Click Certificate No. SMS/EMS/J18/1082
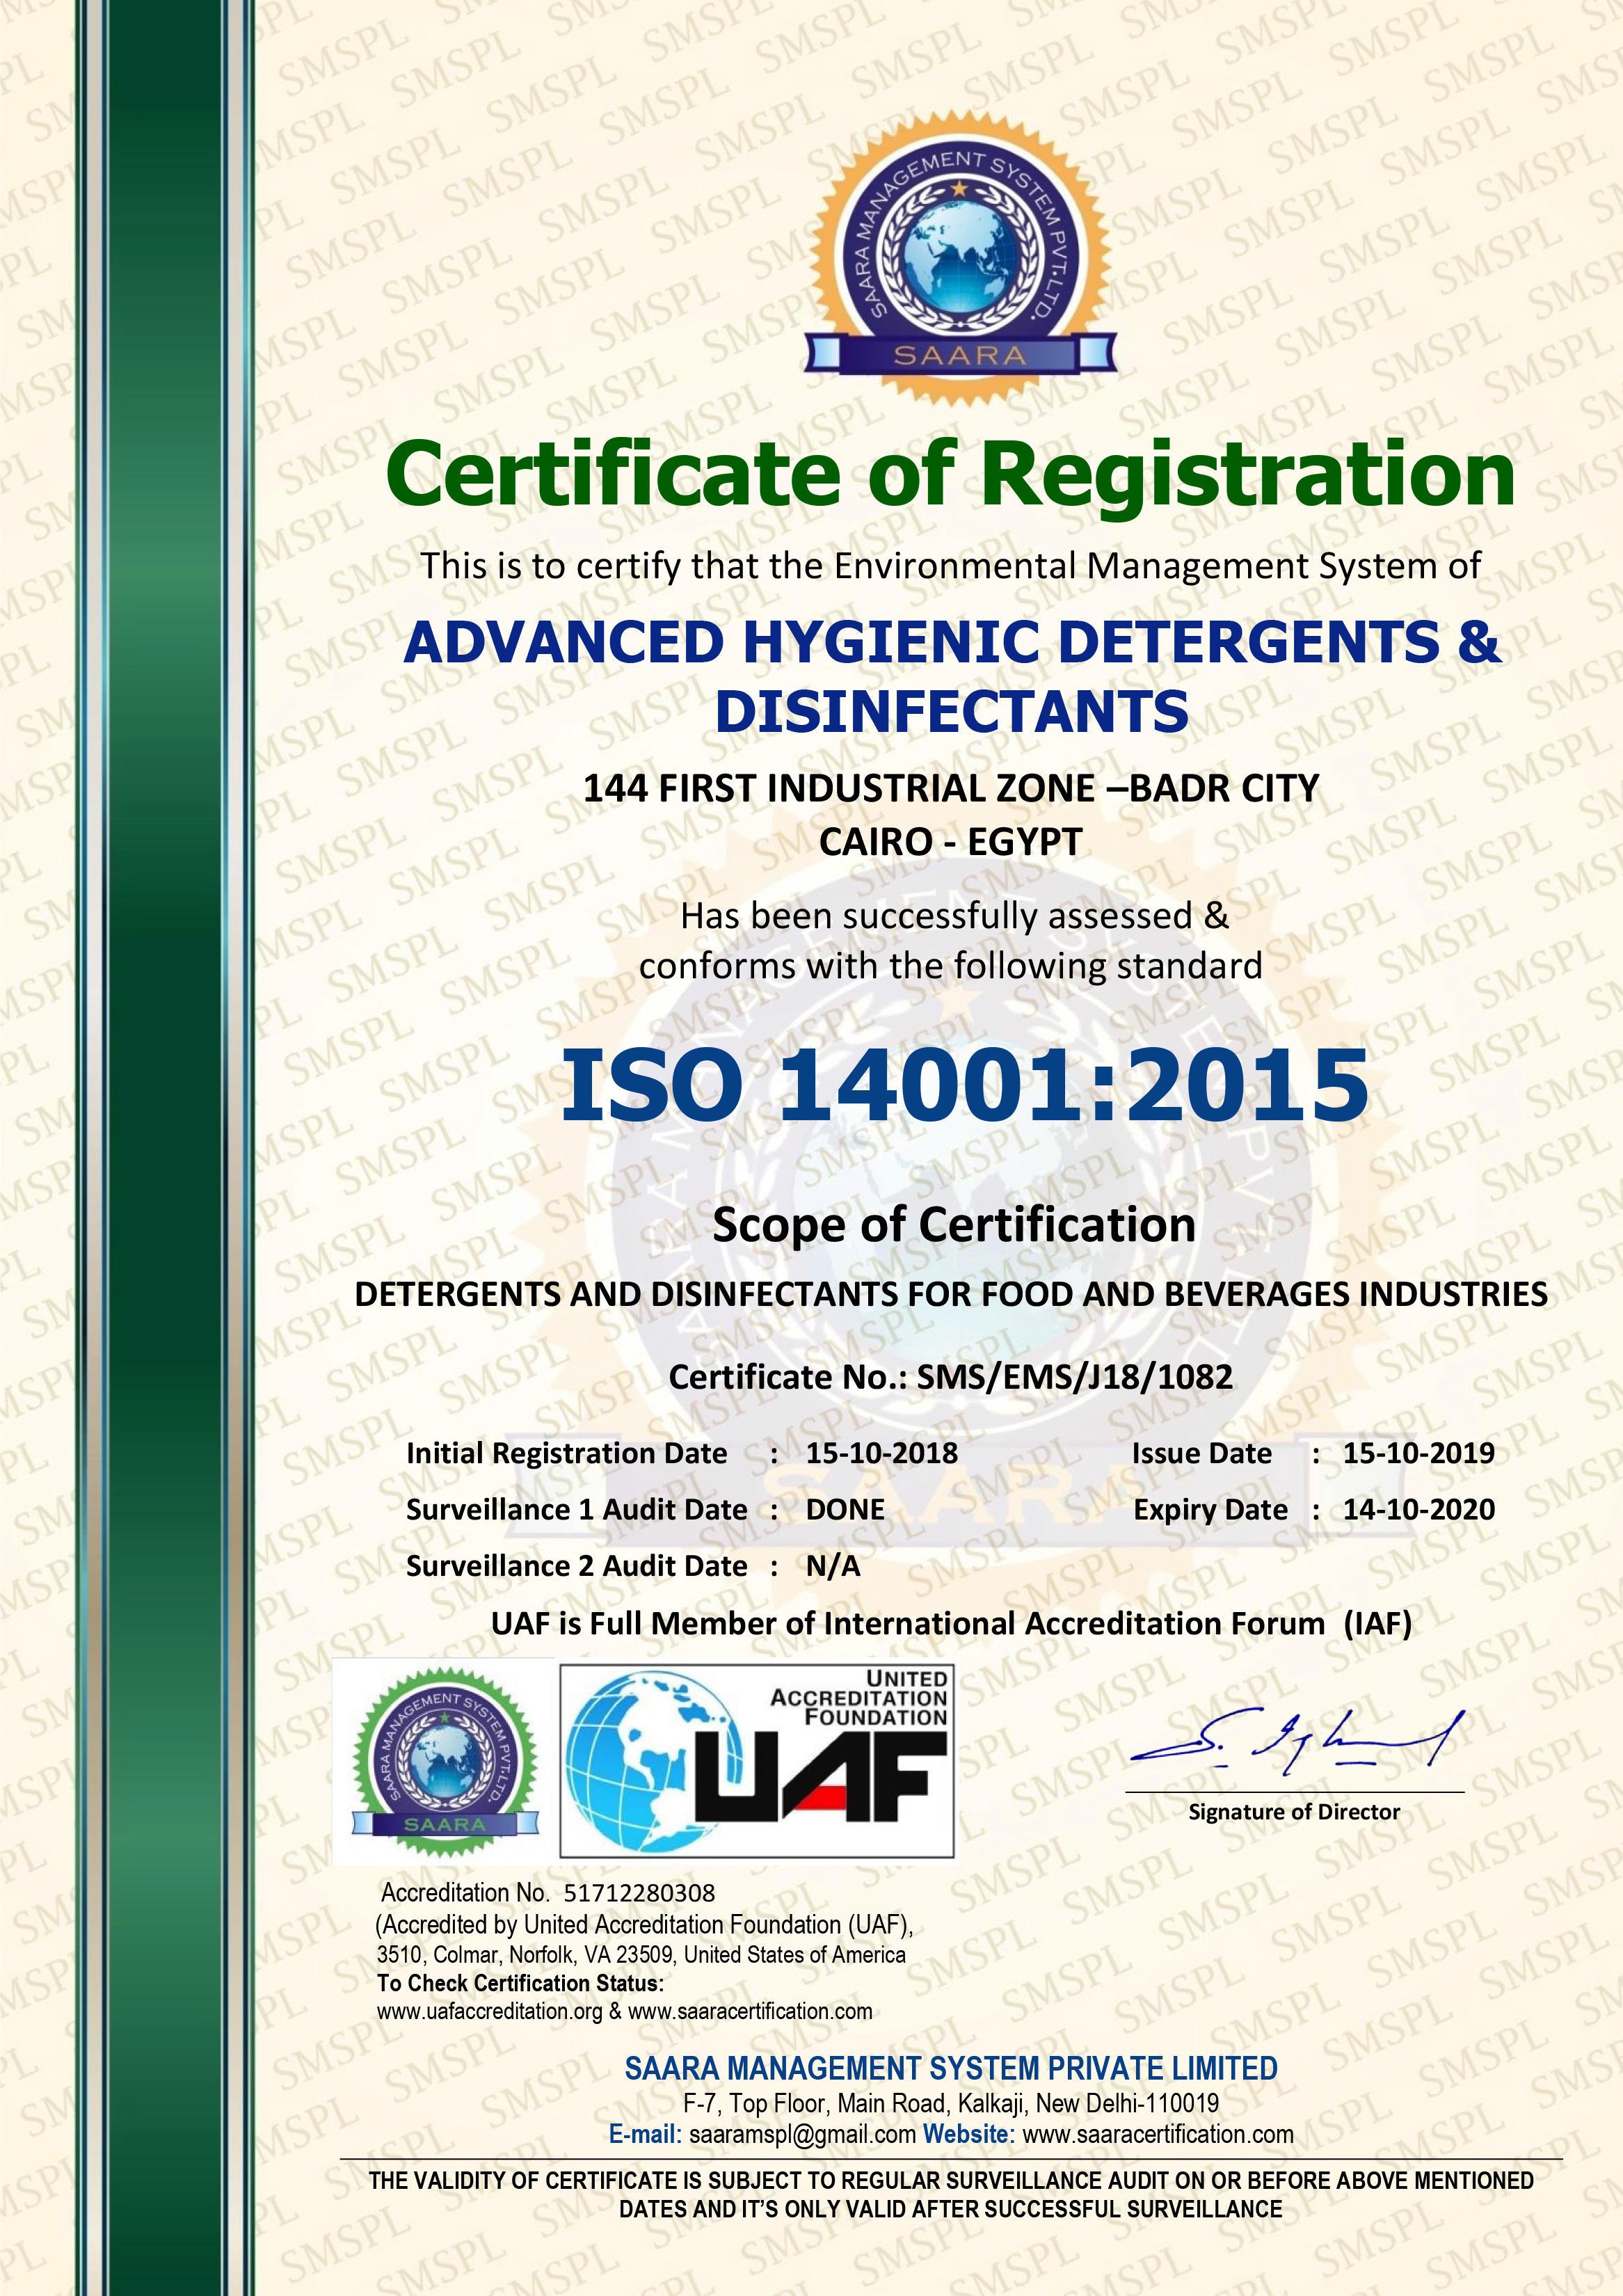The height and width of the screenshot is (2296, 1623). tap(950, 1378)
